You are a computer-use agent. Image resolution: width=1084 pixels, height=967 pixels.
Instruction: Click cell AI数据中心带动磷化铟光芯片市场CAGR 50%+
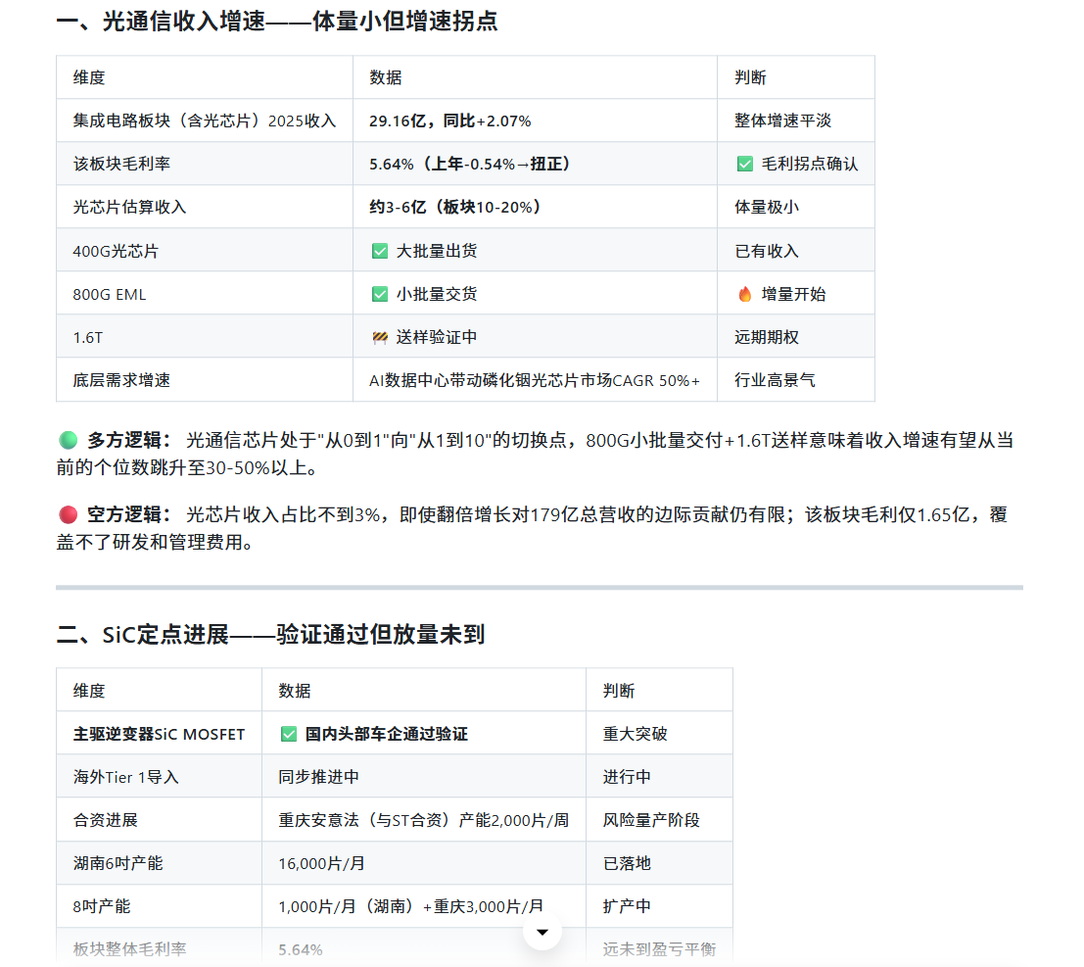click(535, 380)
